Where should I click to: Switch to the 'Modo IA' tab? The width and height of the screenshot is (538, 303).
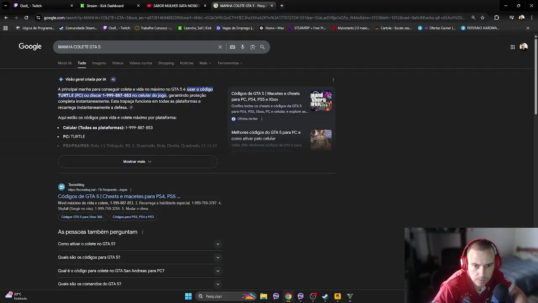tap(65, 63)
